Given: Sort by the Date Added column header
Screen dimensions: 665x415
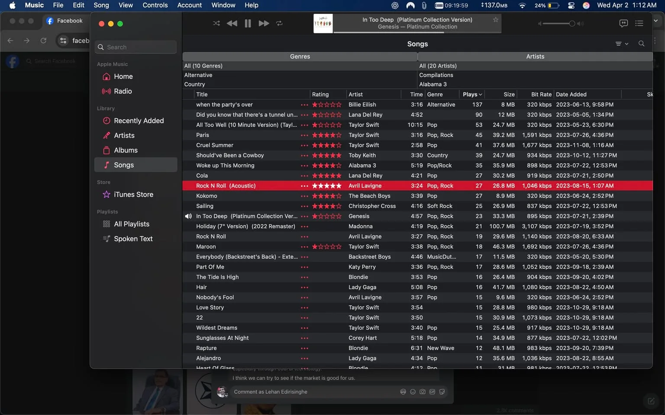Looking at the screenshot, I should [x=587, y=94].
